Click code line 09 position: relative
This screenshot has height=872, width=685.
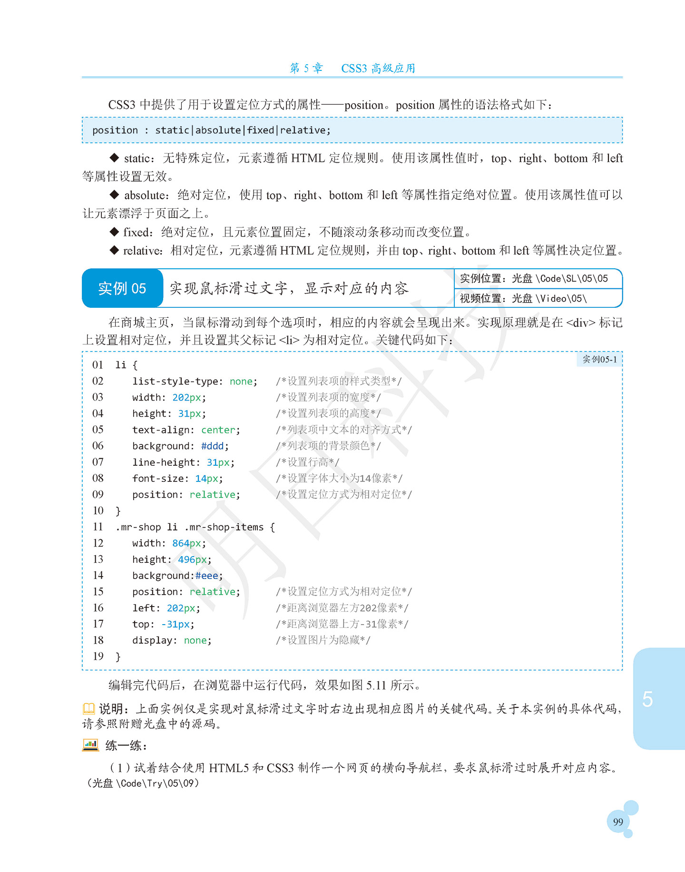point(186,495)
